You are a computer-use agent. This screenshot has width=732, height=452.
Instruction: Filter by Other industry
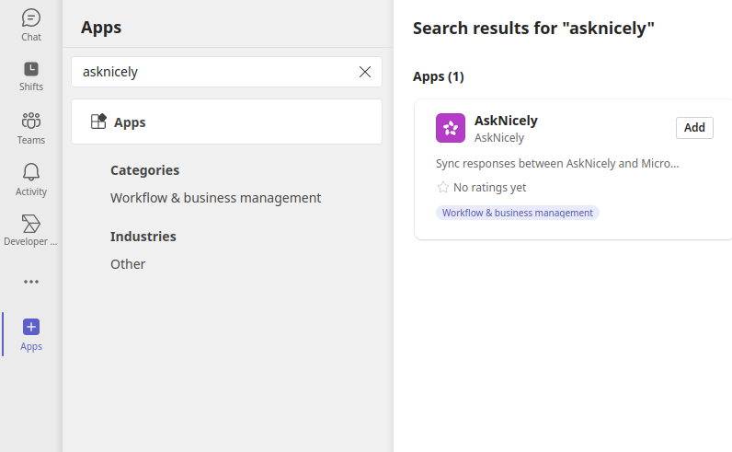[128, 264]
